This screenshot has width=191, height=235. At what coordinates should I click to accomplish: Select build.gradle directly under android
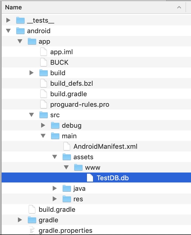(x=57, y=210)
